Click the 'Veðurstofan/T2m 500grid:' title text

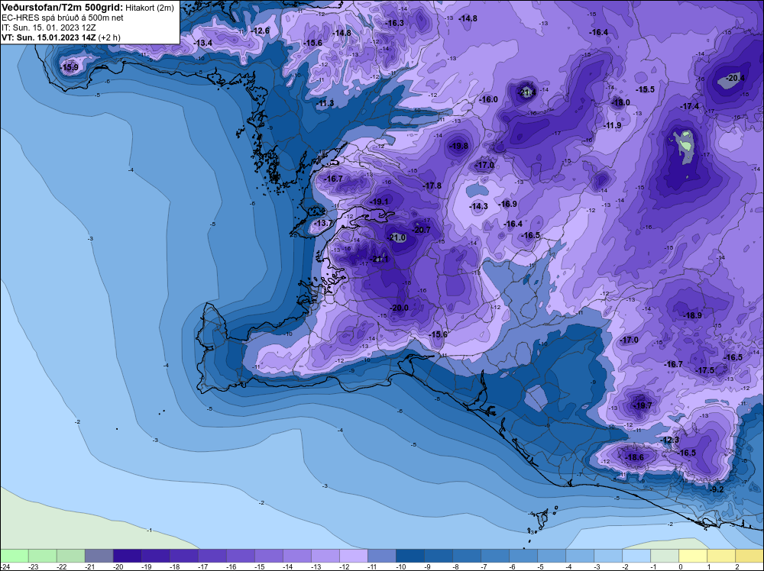click(x=63, y=8)
